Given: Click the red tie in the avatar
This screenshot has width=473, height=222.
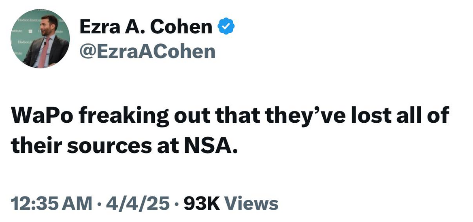Looking at the screenshot, I should click(44, 53).
